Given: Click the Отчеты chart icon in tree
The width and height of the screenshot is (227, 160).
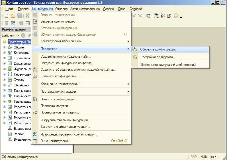Looking at the screenshot, I should coord(10,80).
